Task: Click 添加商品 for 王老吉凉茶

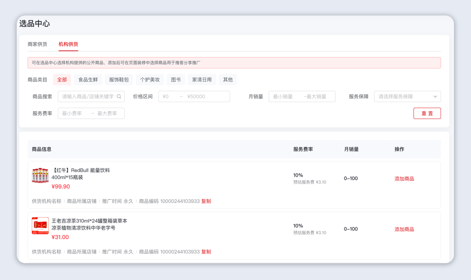Action: [404, 229]
